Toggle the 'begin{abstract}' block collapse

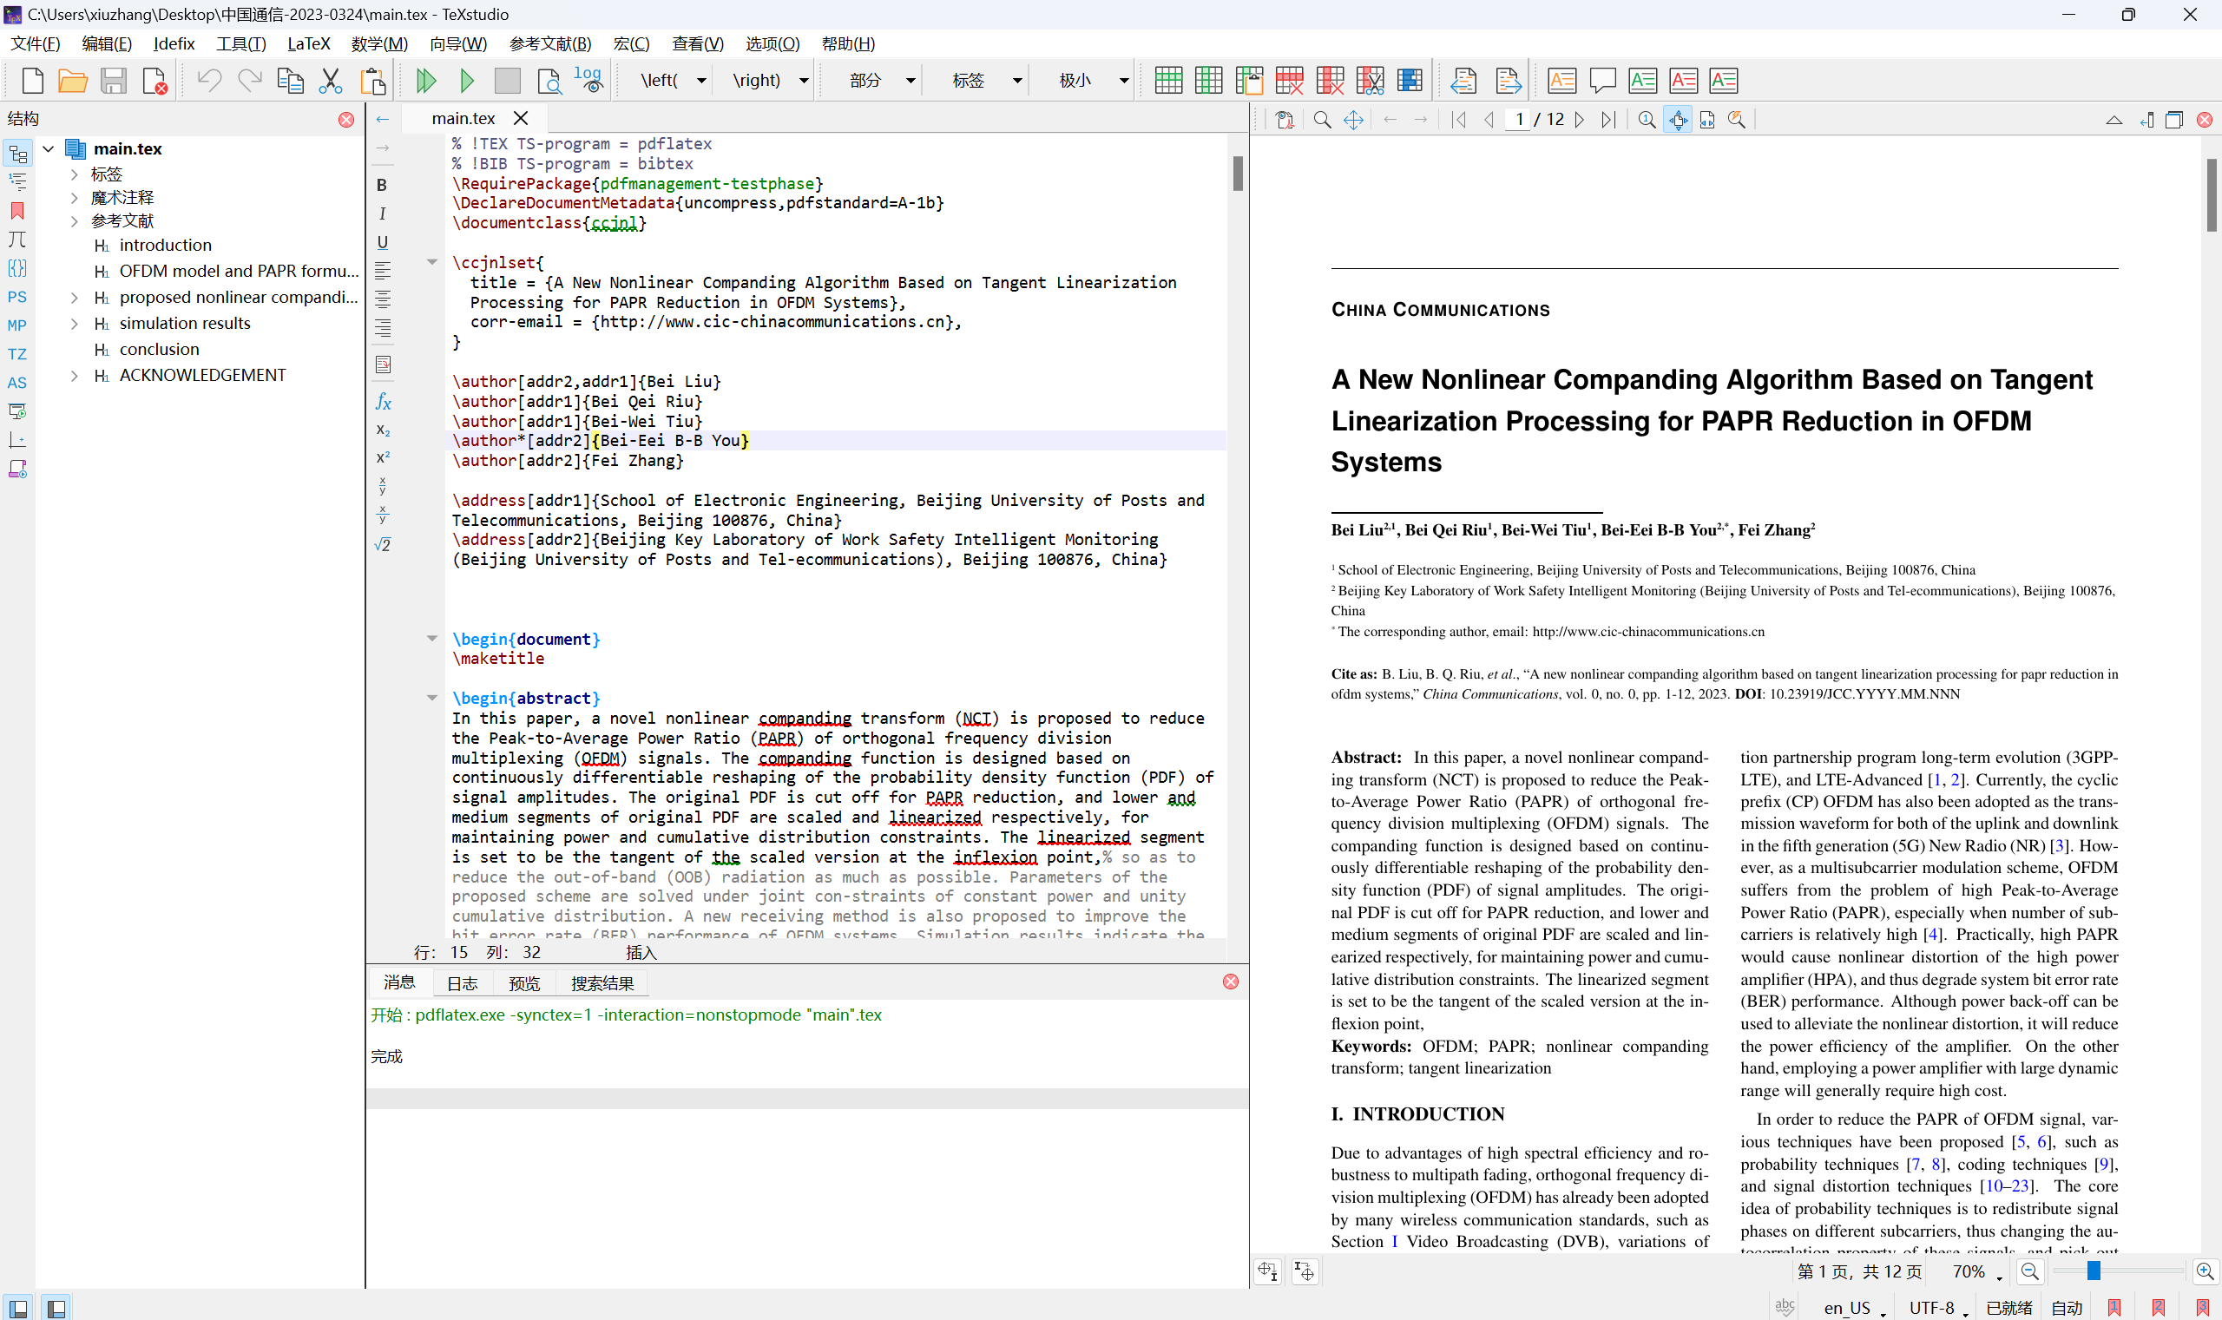point(432,698)
